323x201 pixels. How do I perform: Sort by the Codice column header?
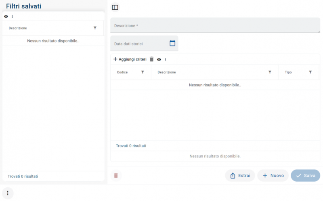[122, 72]
